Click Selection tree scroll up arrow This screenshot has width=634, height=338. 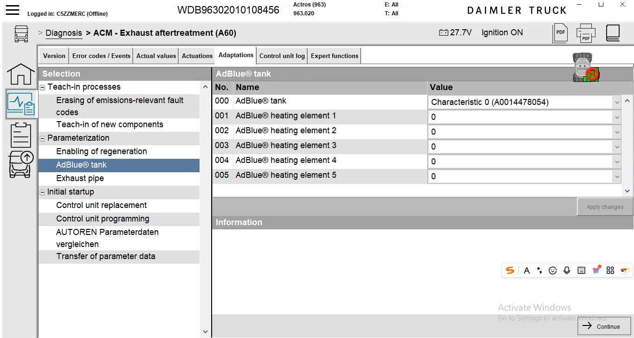click(x=206, y=87)
